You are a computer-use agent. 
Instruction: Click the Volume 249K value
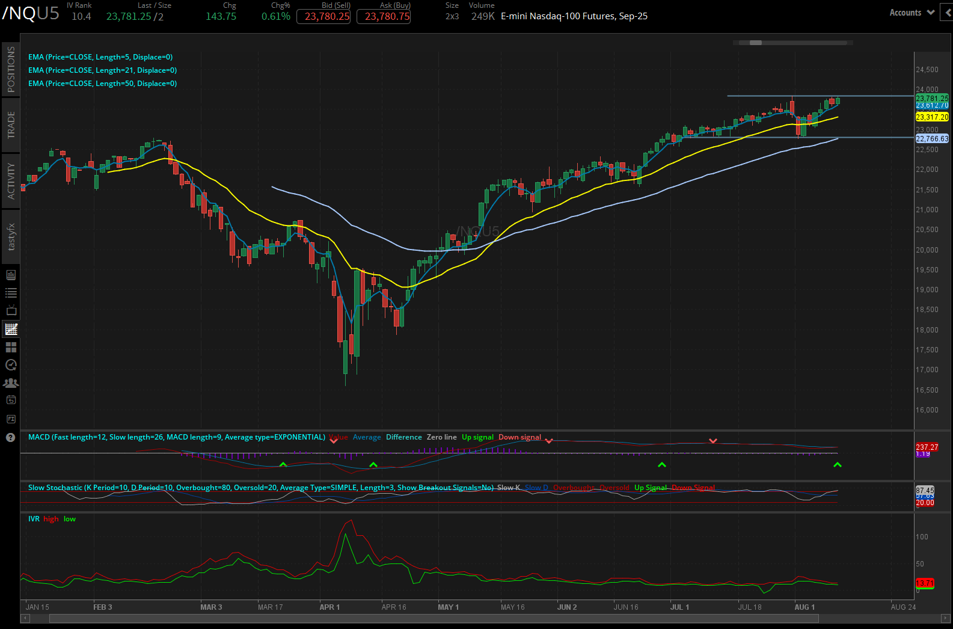(483, 16)
